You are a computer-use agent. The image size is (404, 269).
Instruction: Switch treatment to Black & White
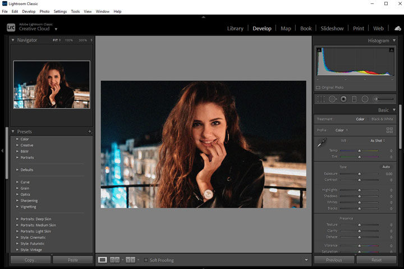(383, 119)
